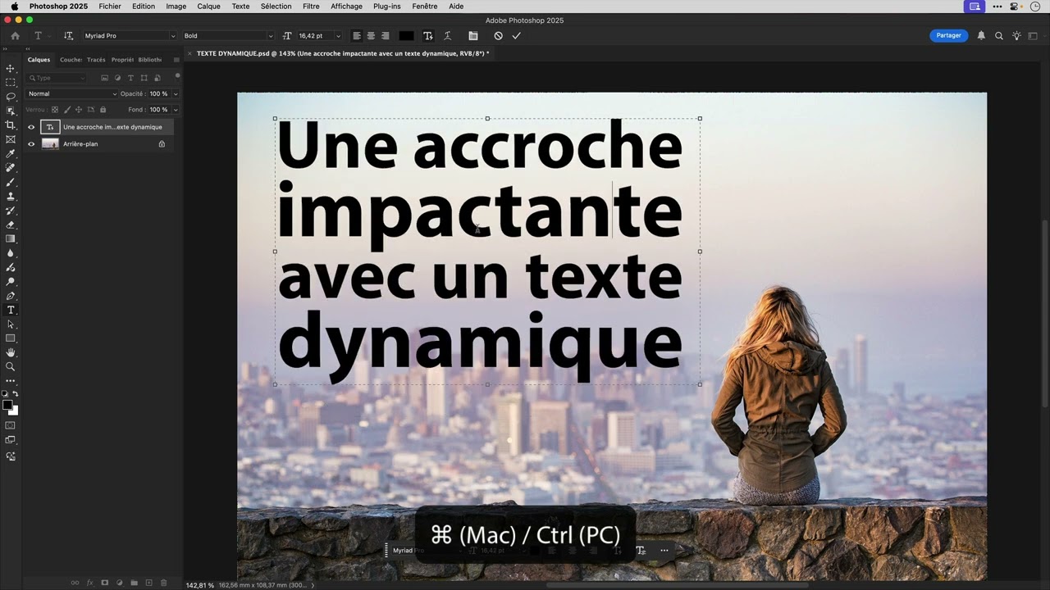Align text left in options bar
This screenshot has width=1050, height=590.
click(x=356, y=36)
